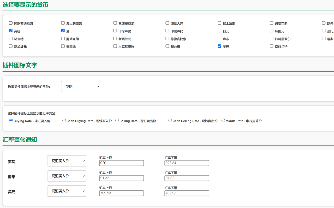Expand the 港币 rate type selector
This screenshot has width=334, height=208.
67,176
